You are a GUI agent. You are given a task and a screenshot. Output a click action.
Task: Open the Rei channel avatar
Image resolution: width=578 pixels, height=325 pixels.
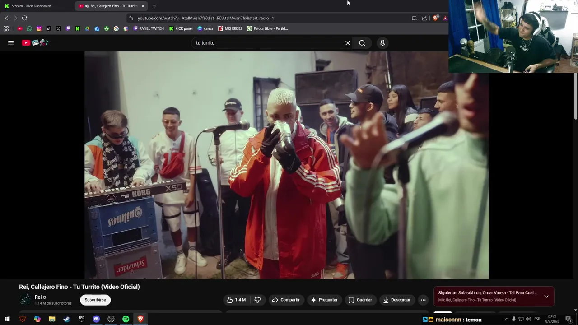(x=25, y=300)
